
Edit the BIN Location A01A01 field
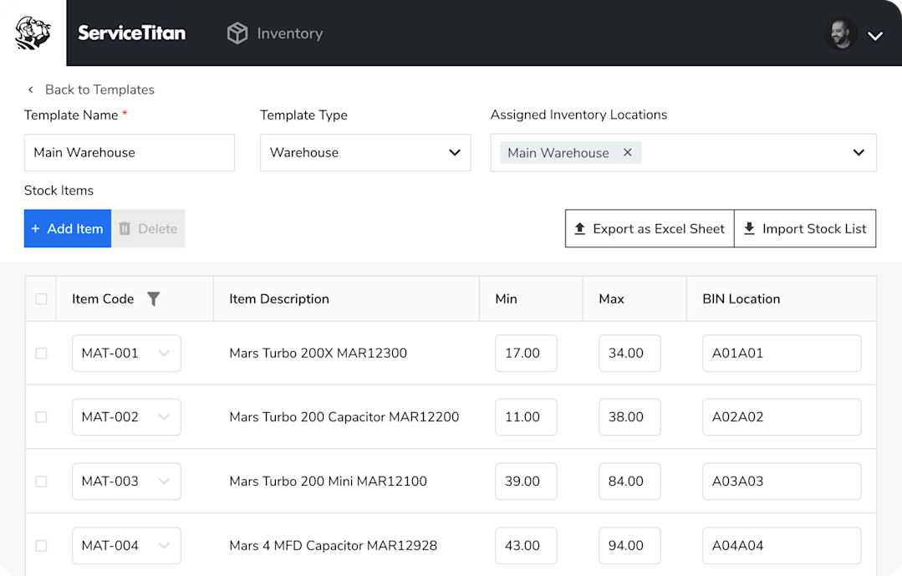click(782, 354)
